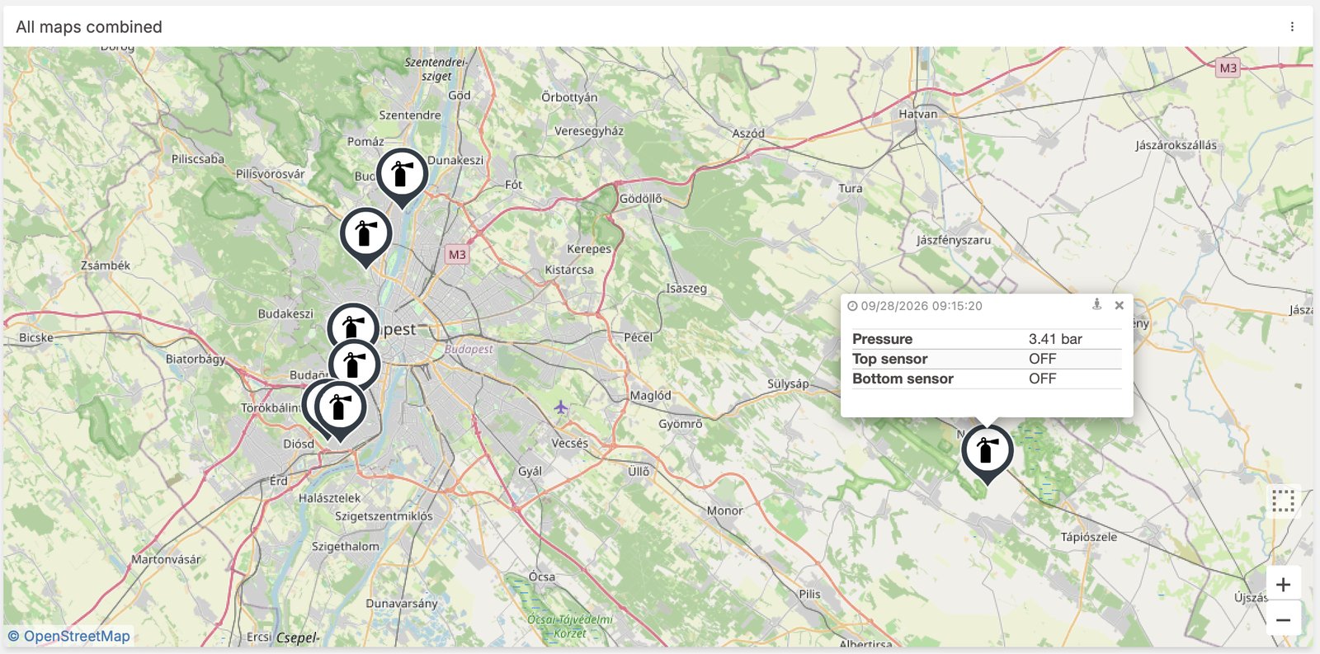The height and width of the screenshot is (654, 1320).
Task: Click the popup timestamp 09/28/2026 09:15:20
Action: [x=922, y=306]
